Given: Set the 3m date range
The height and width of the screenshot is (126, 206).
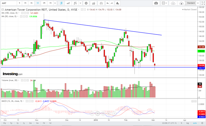Looking at the screenshot, I should (30, 123).
